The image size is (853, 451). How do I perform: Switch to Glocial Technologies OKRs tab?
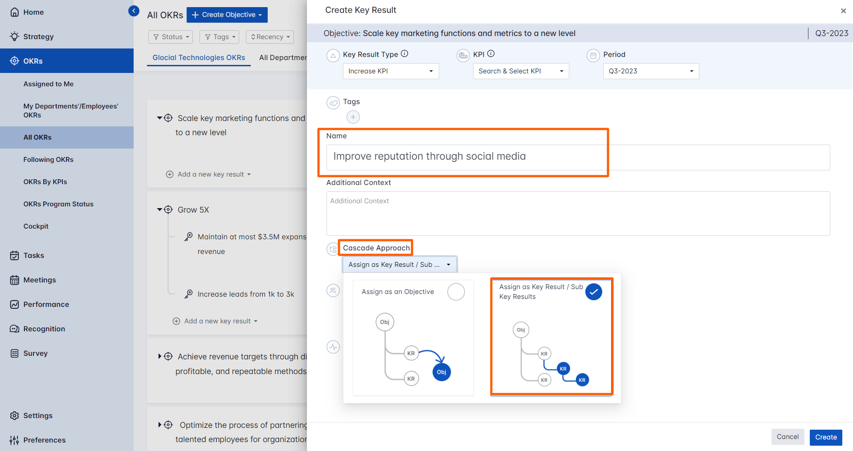point(199,57)
